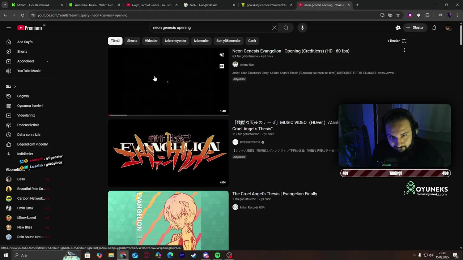
Task: Open the Chrome tab search arrow
Action: pos(5,5)
